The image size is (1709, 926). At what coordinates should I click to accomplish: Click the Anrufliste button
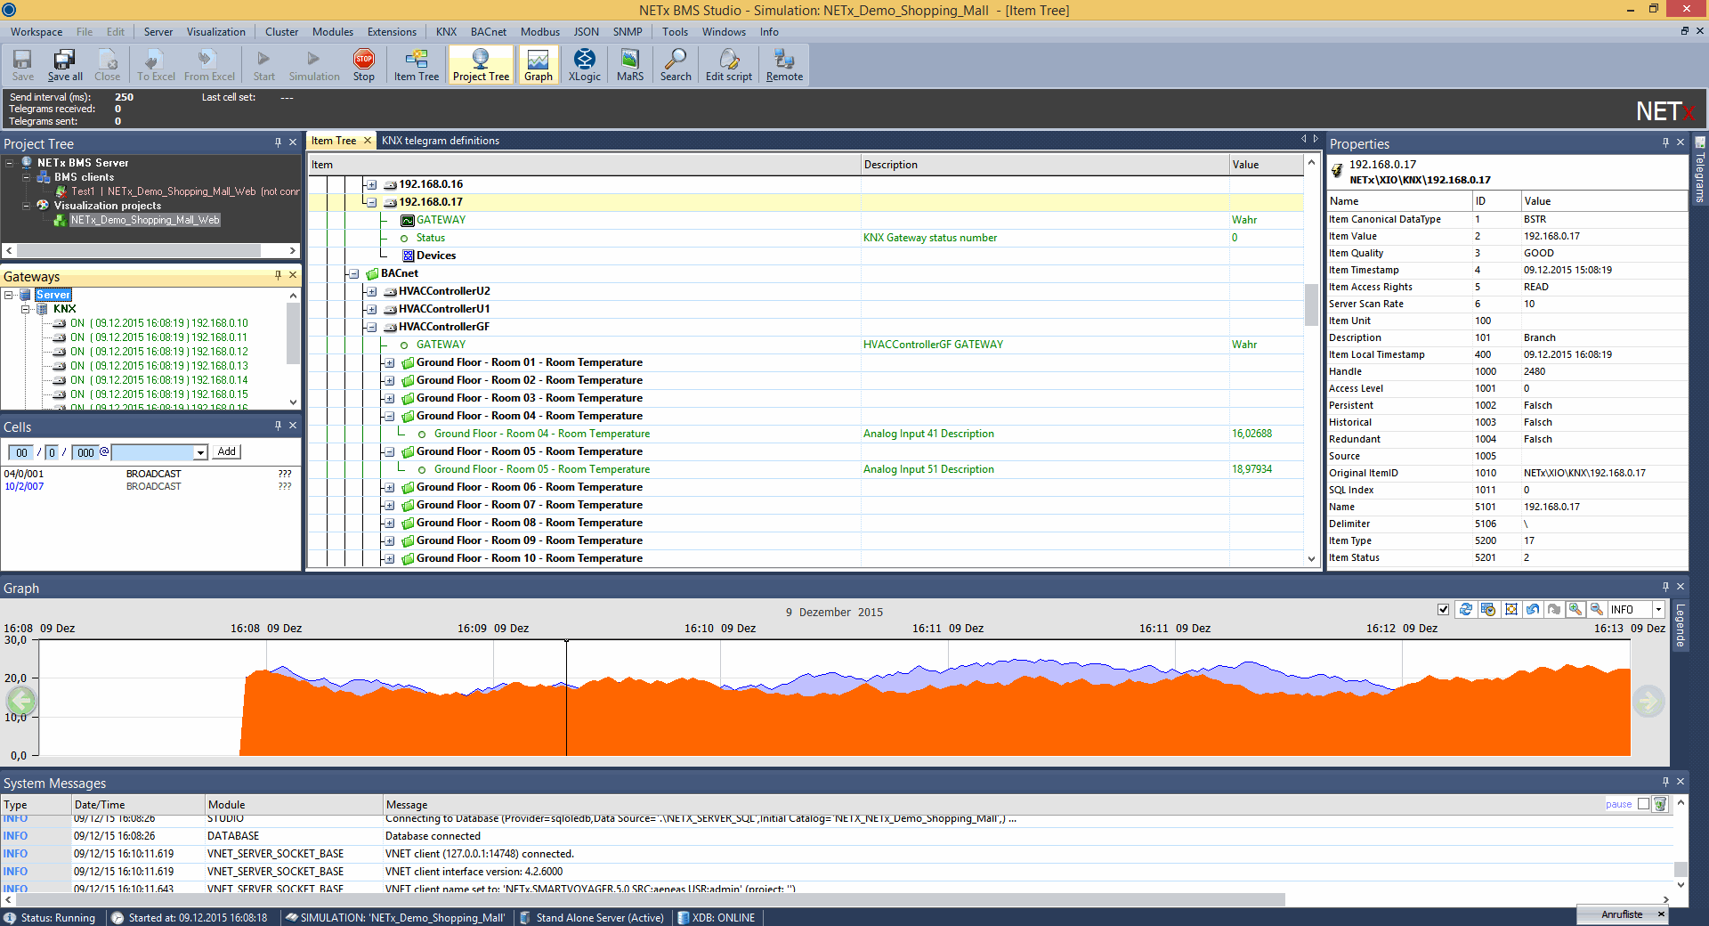(x=1622, y=914)
